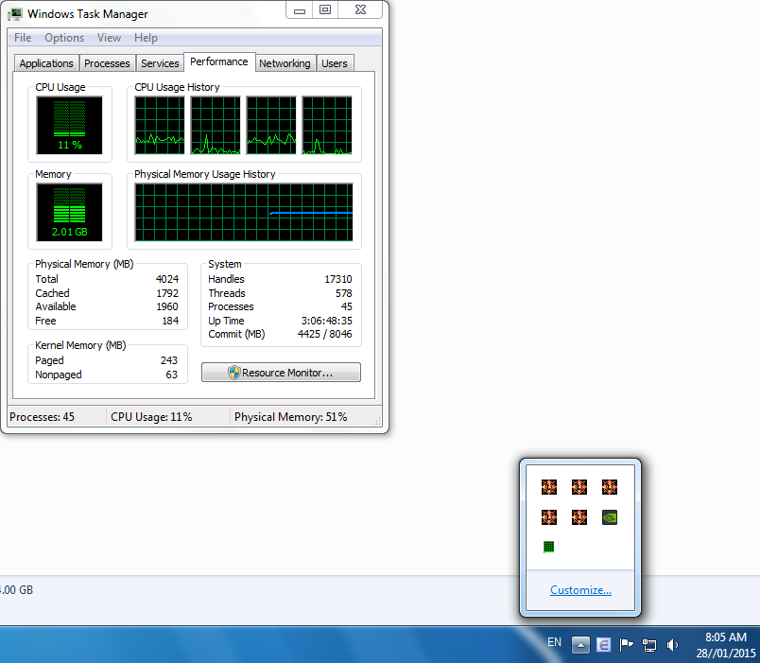Click the network connection tray icon
The height and width of the screenshot is (663, 760).
[x=649, y=645]
